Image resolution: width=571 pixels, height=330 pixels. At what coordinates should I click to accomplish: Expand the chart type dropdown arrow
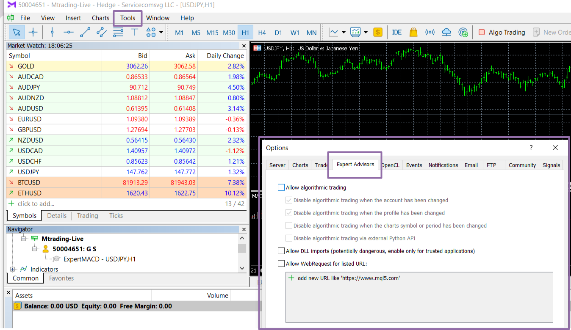coord(344,33)
